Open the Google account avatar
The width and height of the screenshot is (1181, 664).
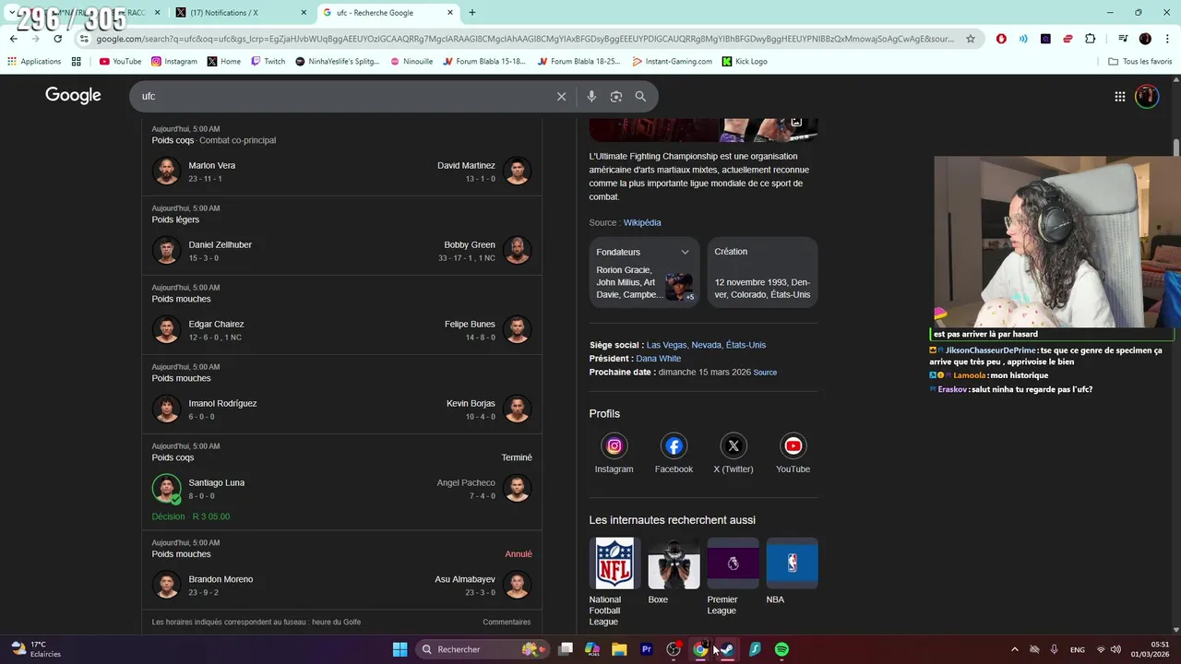pos(1147,96)
